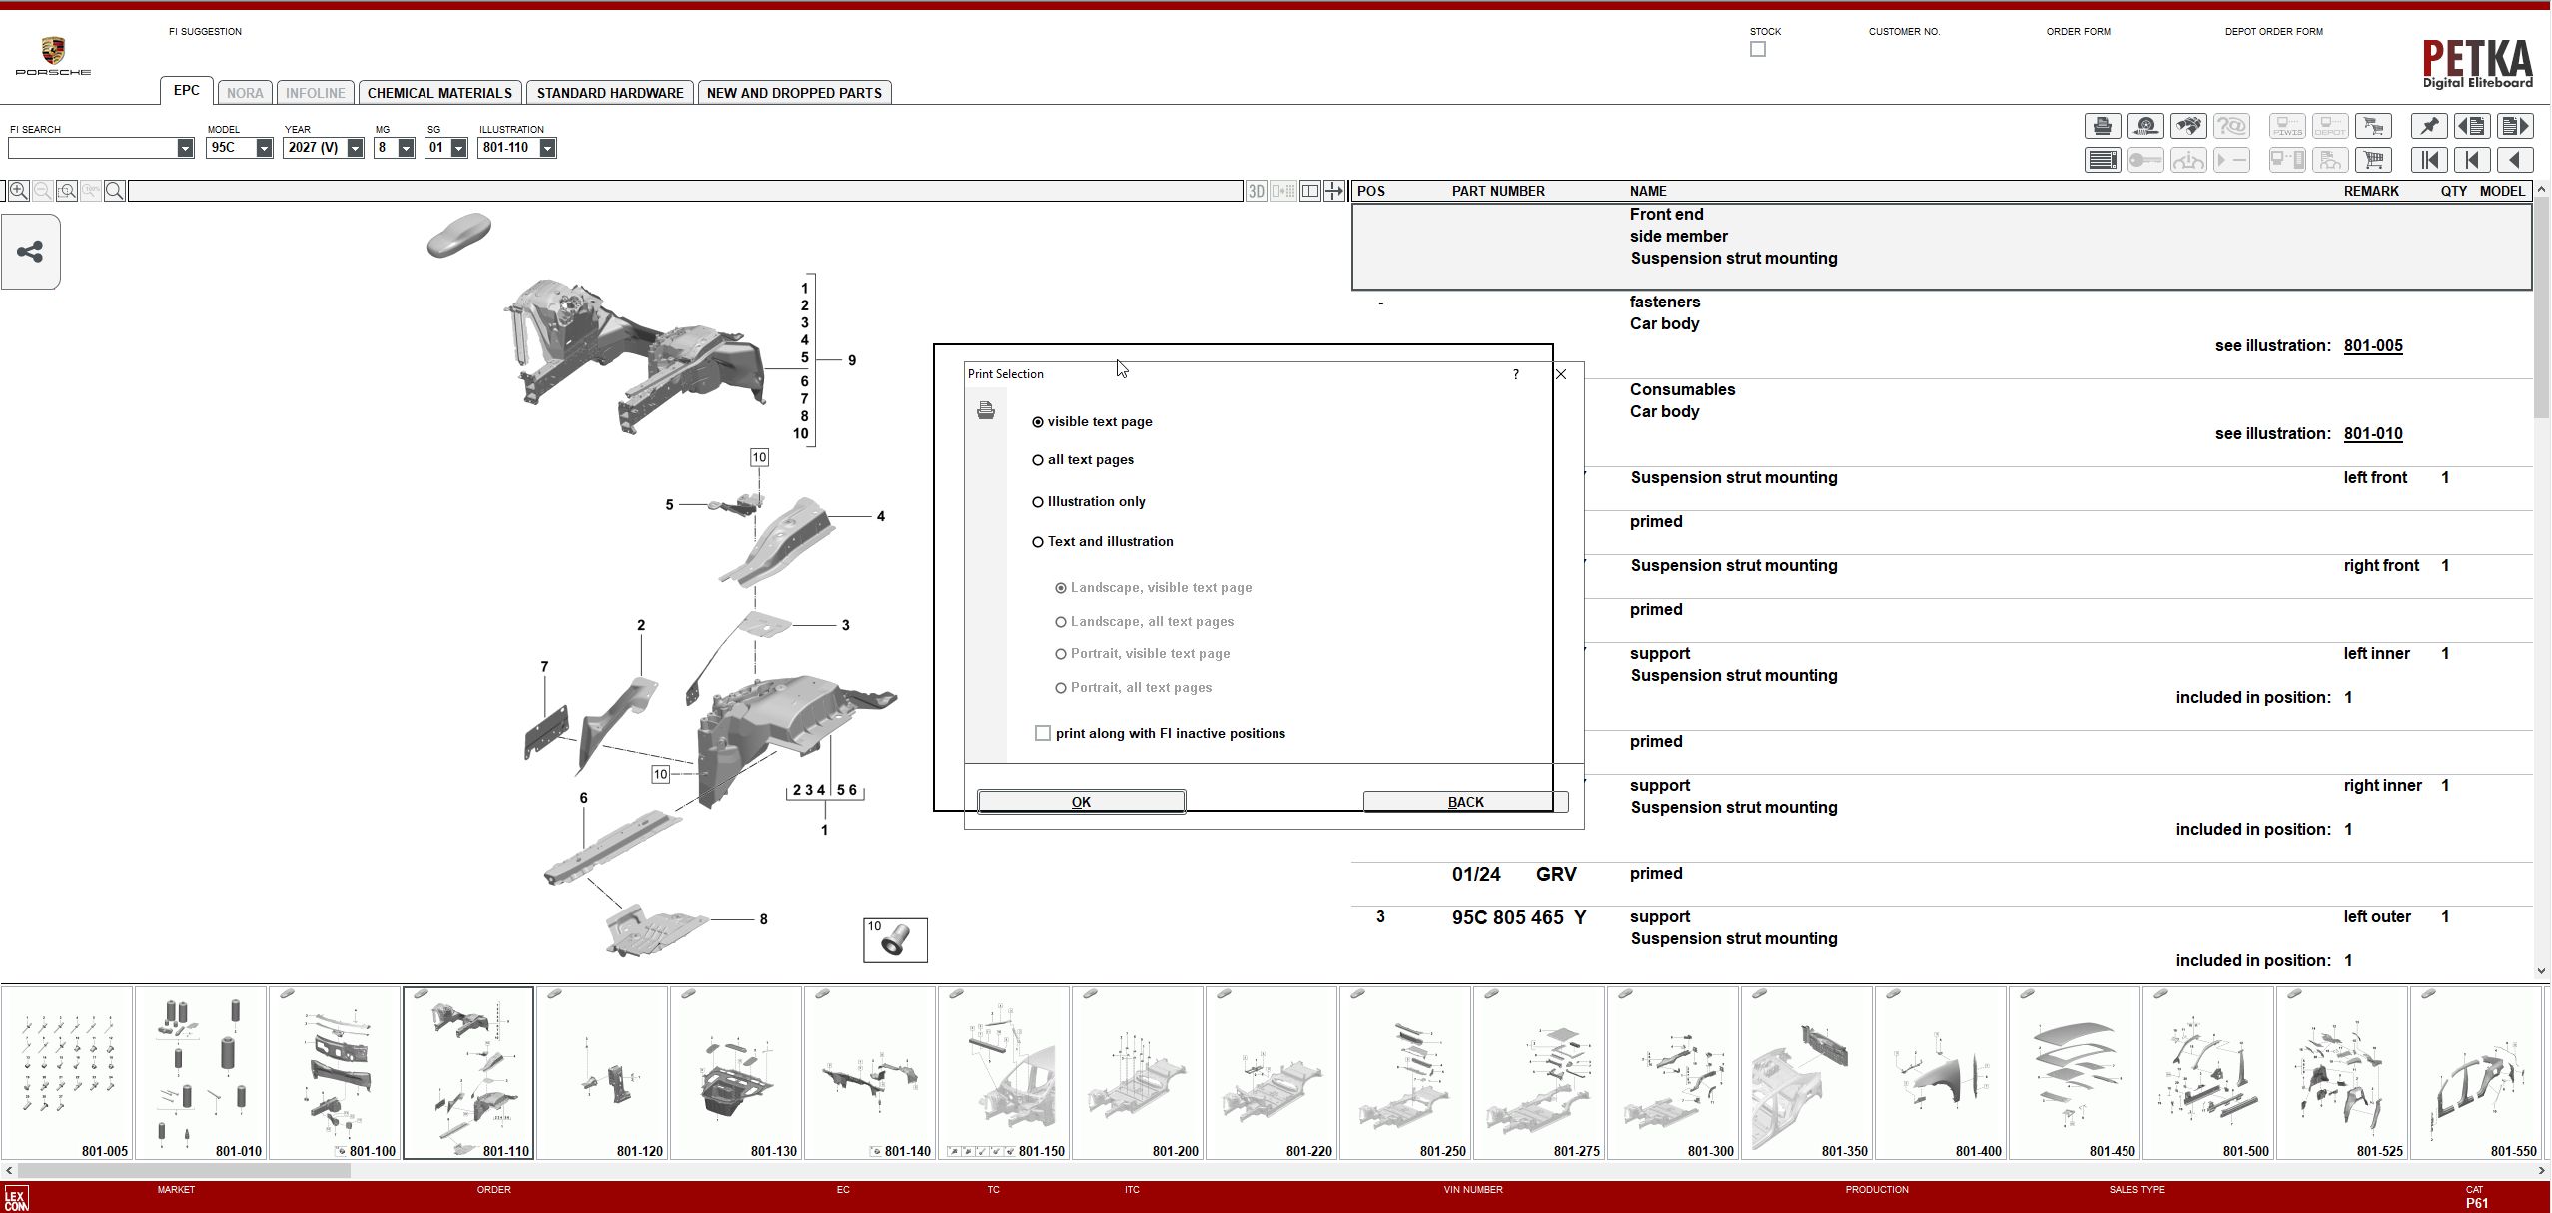Go to next text page icon
The image size is (2552, 1213).
tap(2515, 126)
